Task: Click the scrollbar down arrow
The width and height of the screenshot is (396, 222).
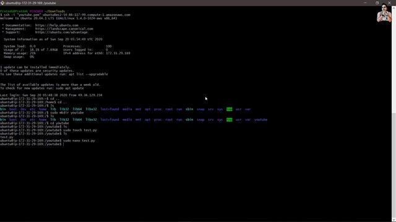Action: point(394,220)
